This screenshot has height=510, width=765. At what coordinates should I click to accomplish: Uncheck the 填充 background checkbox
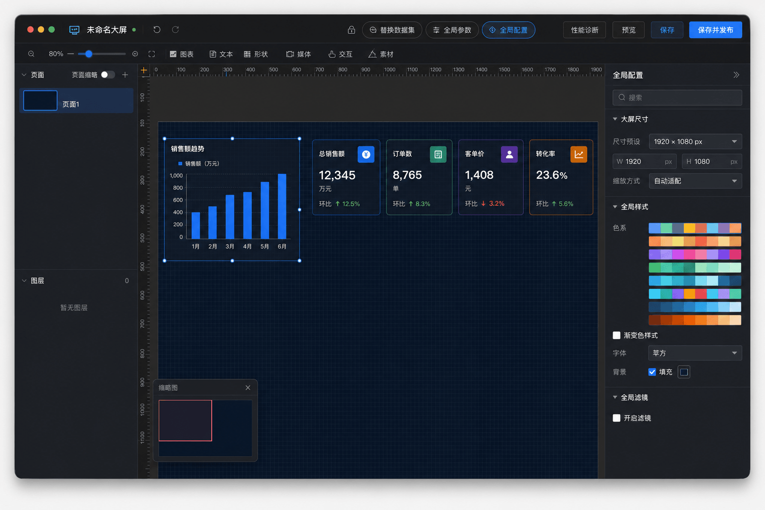[x=652, y=372]
